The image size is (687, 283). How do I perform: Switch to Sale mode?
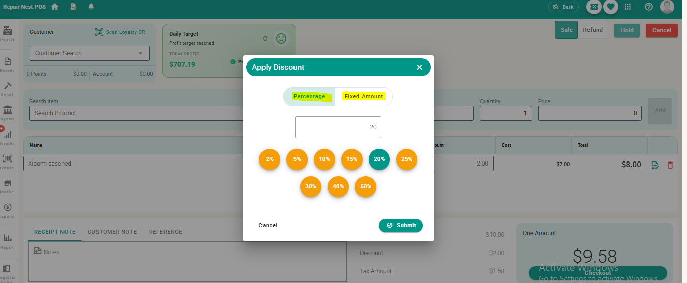click(x=567, y=30)
